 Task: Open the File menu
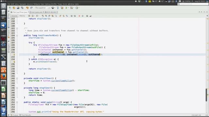pos(9,4)
